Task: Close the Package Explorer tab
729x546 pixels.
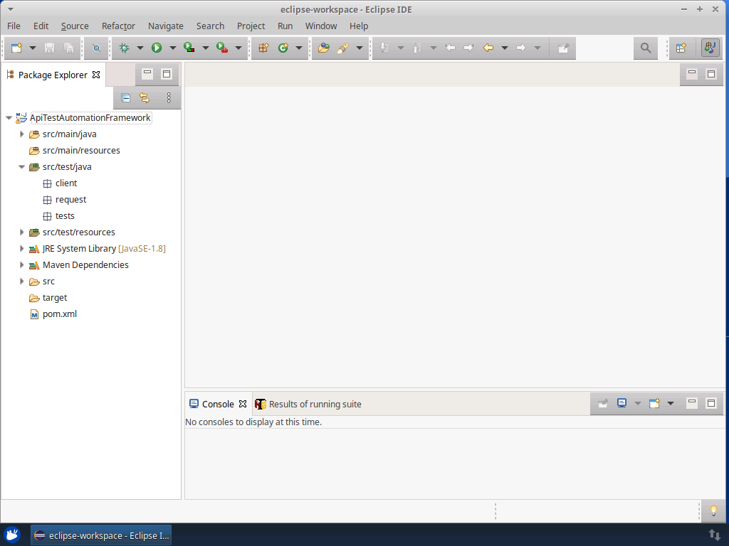Action: coord(96,75)
